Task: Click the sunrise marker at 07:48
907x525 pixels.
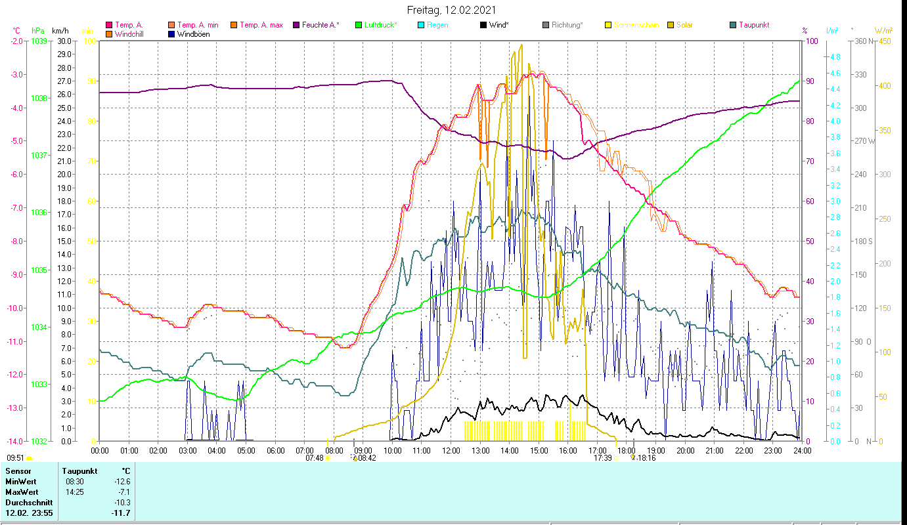Action: tap(328, 458)
